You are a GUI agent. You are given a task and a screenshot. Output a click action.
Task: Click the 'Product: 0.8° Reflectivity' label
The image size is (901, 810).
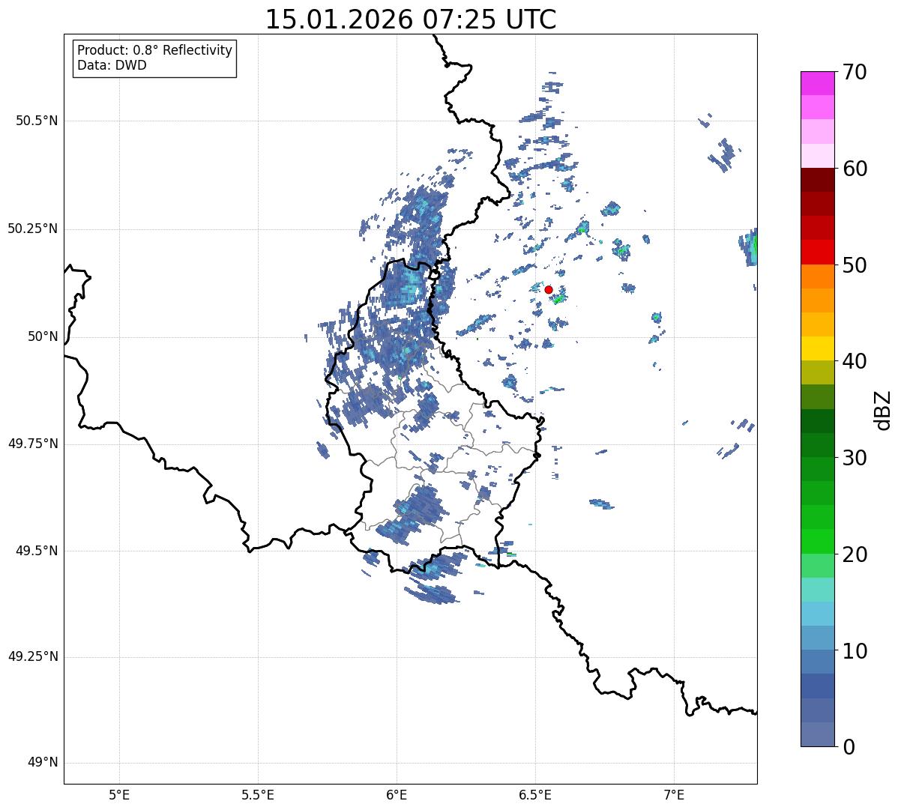coord(155,50)
